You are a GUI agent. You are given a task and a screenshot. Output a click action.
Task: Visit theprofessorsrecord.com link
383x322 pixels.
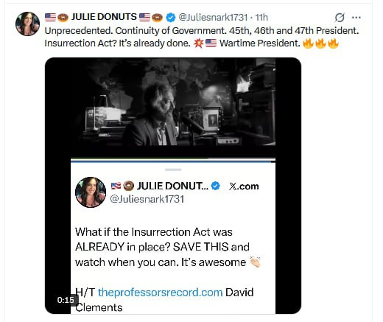160,293
